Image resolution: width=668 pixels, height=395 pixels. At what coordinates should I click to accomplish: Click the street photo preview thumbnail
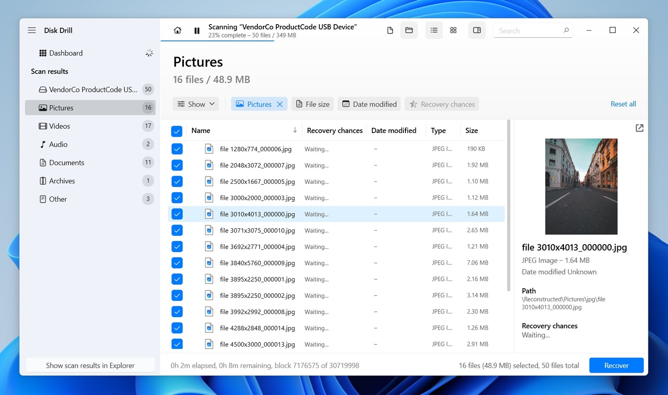pos(581,186)
